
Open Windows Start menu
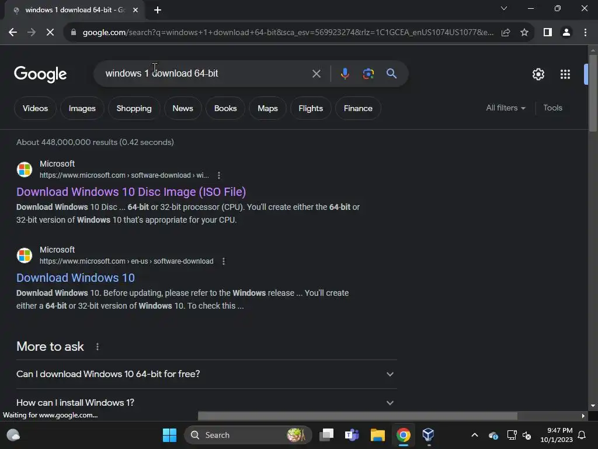pyautogui.click(x=169, y=435)
